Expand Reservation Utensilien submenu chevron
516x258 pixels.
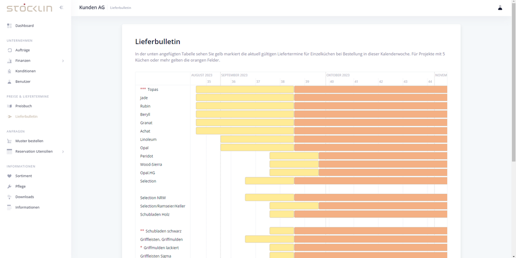click(x=63, y=152)
